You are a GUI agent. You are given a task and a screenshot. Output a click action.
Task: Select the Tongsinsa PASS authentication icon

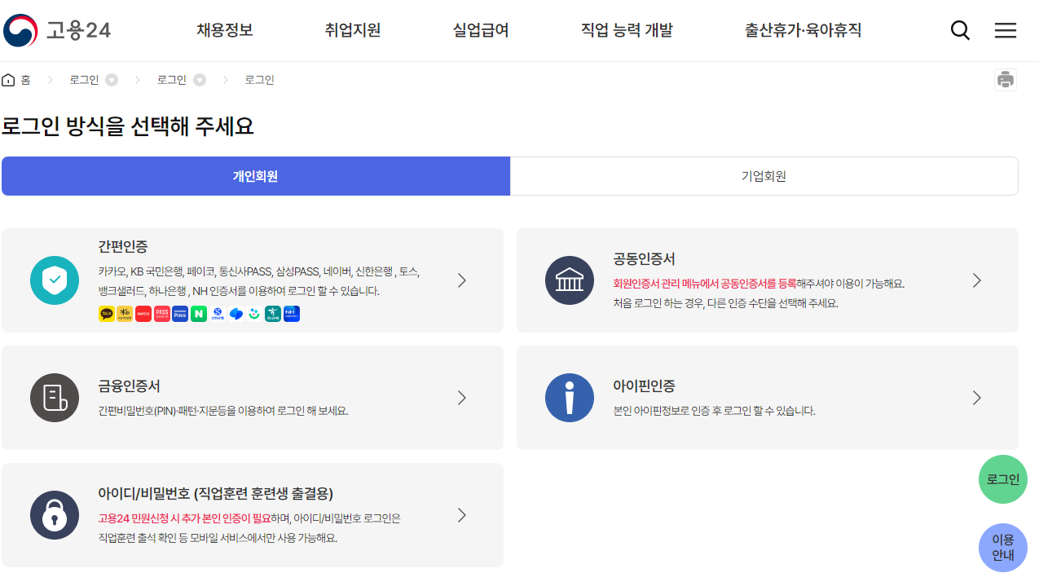(x=161, y=313)
